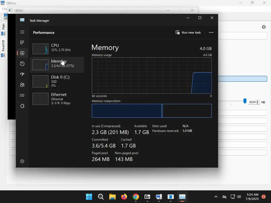Open the Windows Start menu
271x203 pixels.
coord(89,197)
